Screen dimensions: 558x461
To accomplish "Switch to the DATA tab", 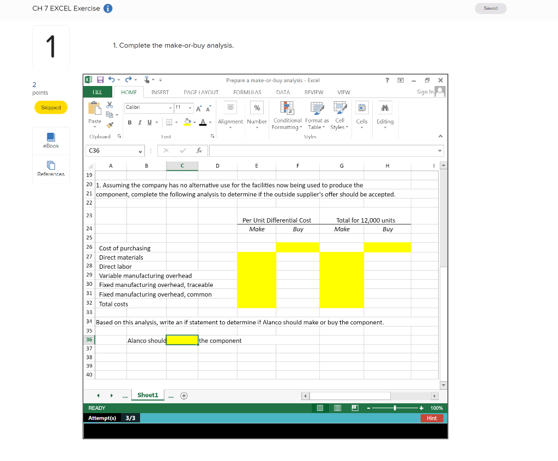I will click(283, 92).
